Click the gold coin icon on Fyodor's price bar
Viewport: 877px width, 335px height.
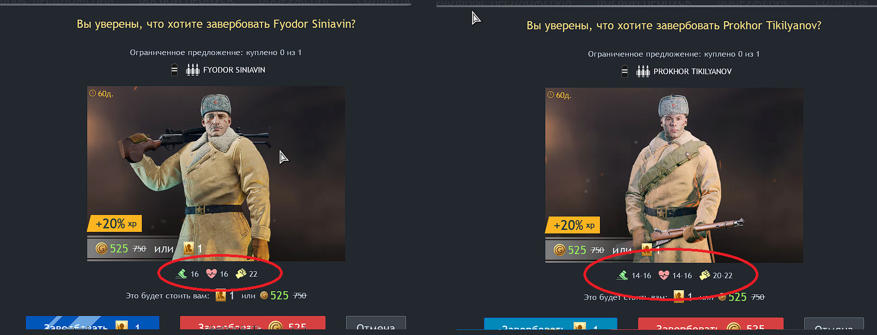coord(102,248)
